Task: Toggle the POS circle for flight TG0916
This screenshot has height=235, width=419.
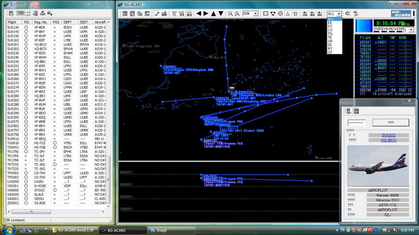Action: point(55,143)
